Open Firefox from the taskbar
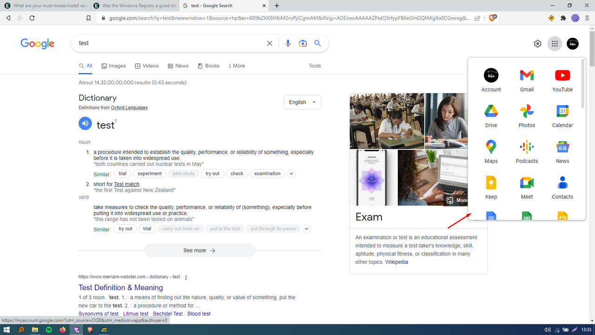 63,330
